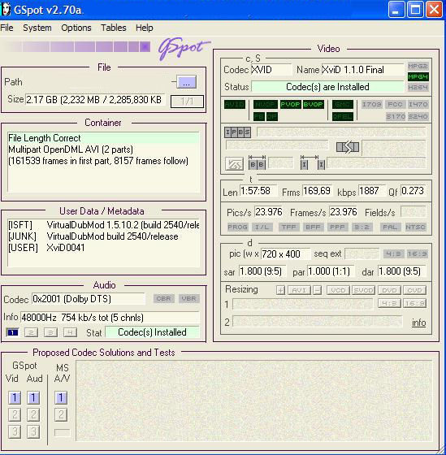Click the path browse '...' button
The image size is (446, 455).
pos(186,82)
